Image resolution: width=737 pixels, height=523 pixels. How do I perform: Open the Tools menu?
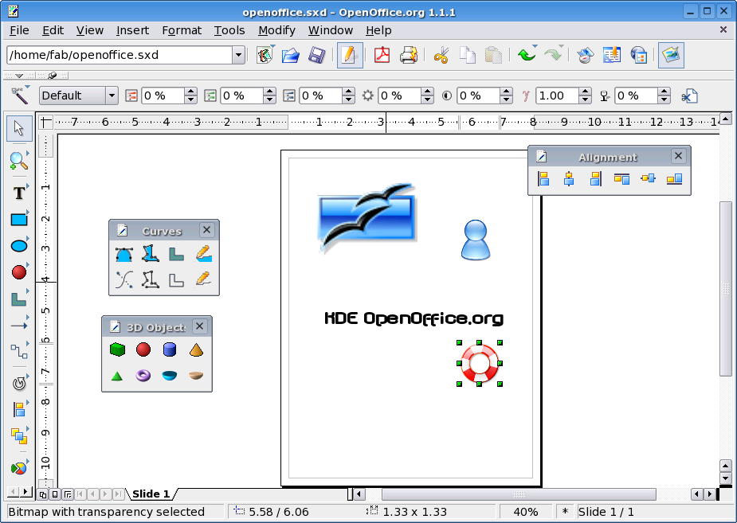pyautogui.click(x=229, y=30)
